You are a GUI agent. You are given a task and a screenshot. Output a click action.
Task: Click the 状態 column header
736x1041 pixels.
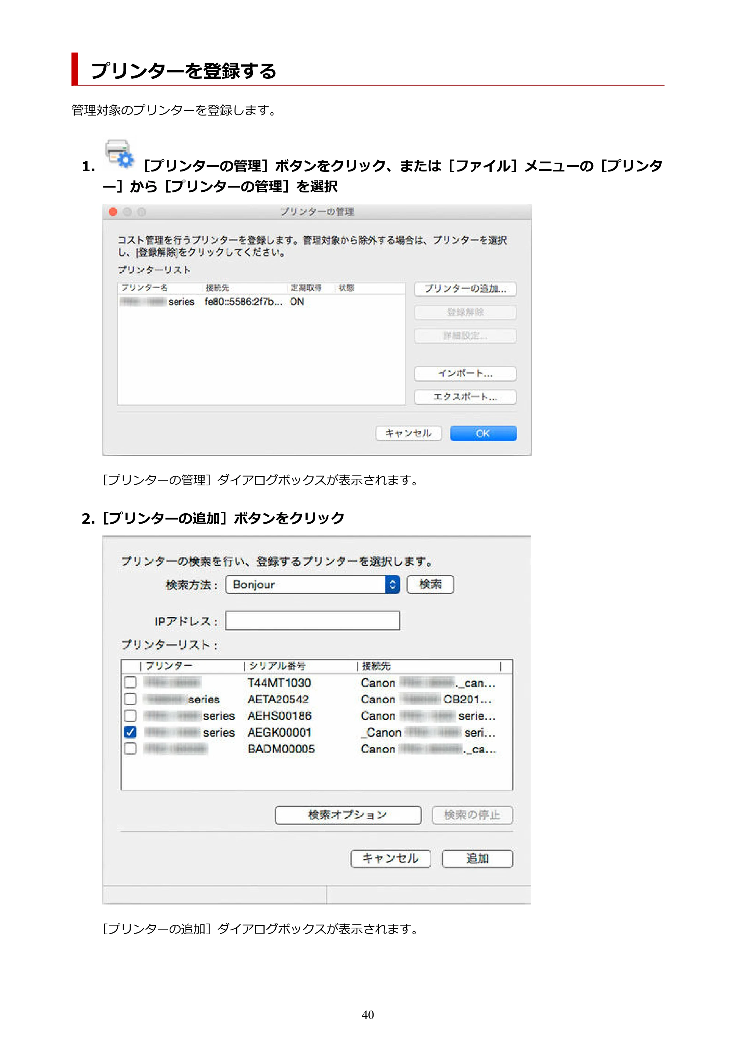click(346, 288)
